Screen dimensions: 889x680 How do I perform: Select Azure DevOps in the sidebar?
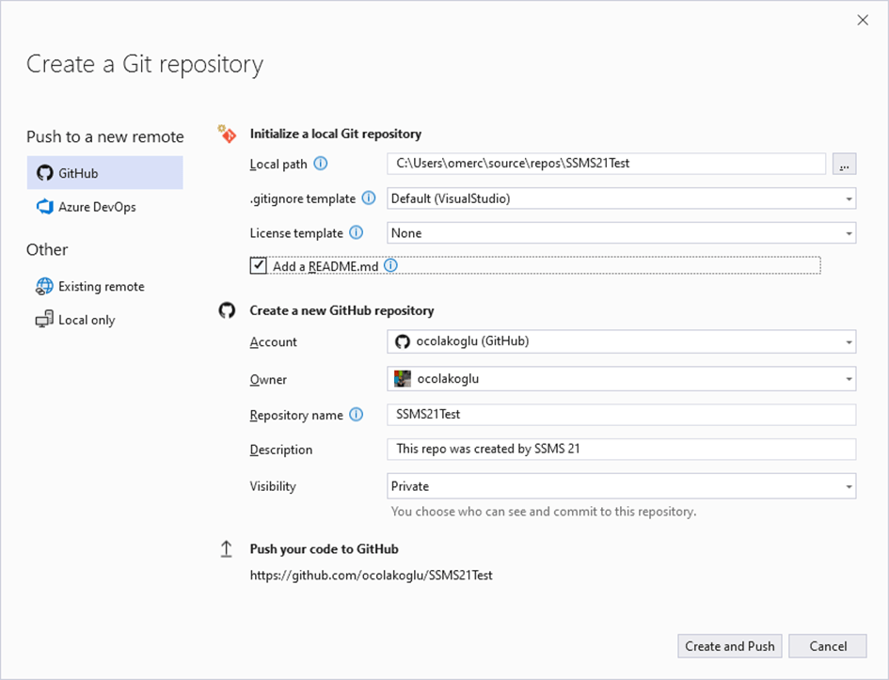pyautogui.click(x=97, y=207)
